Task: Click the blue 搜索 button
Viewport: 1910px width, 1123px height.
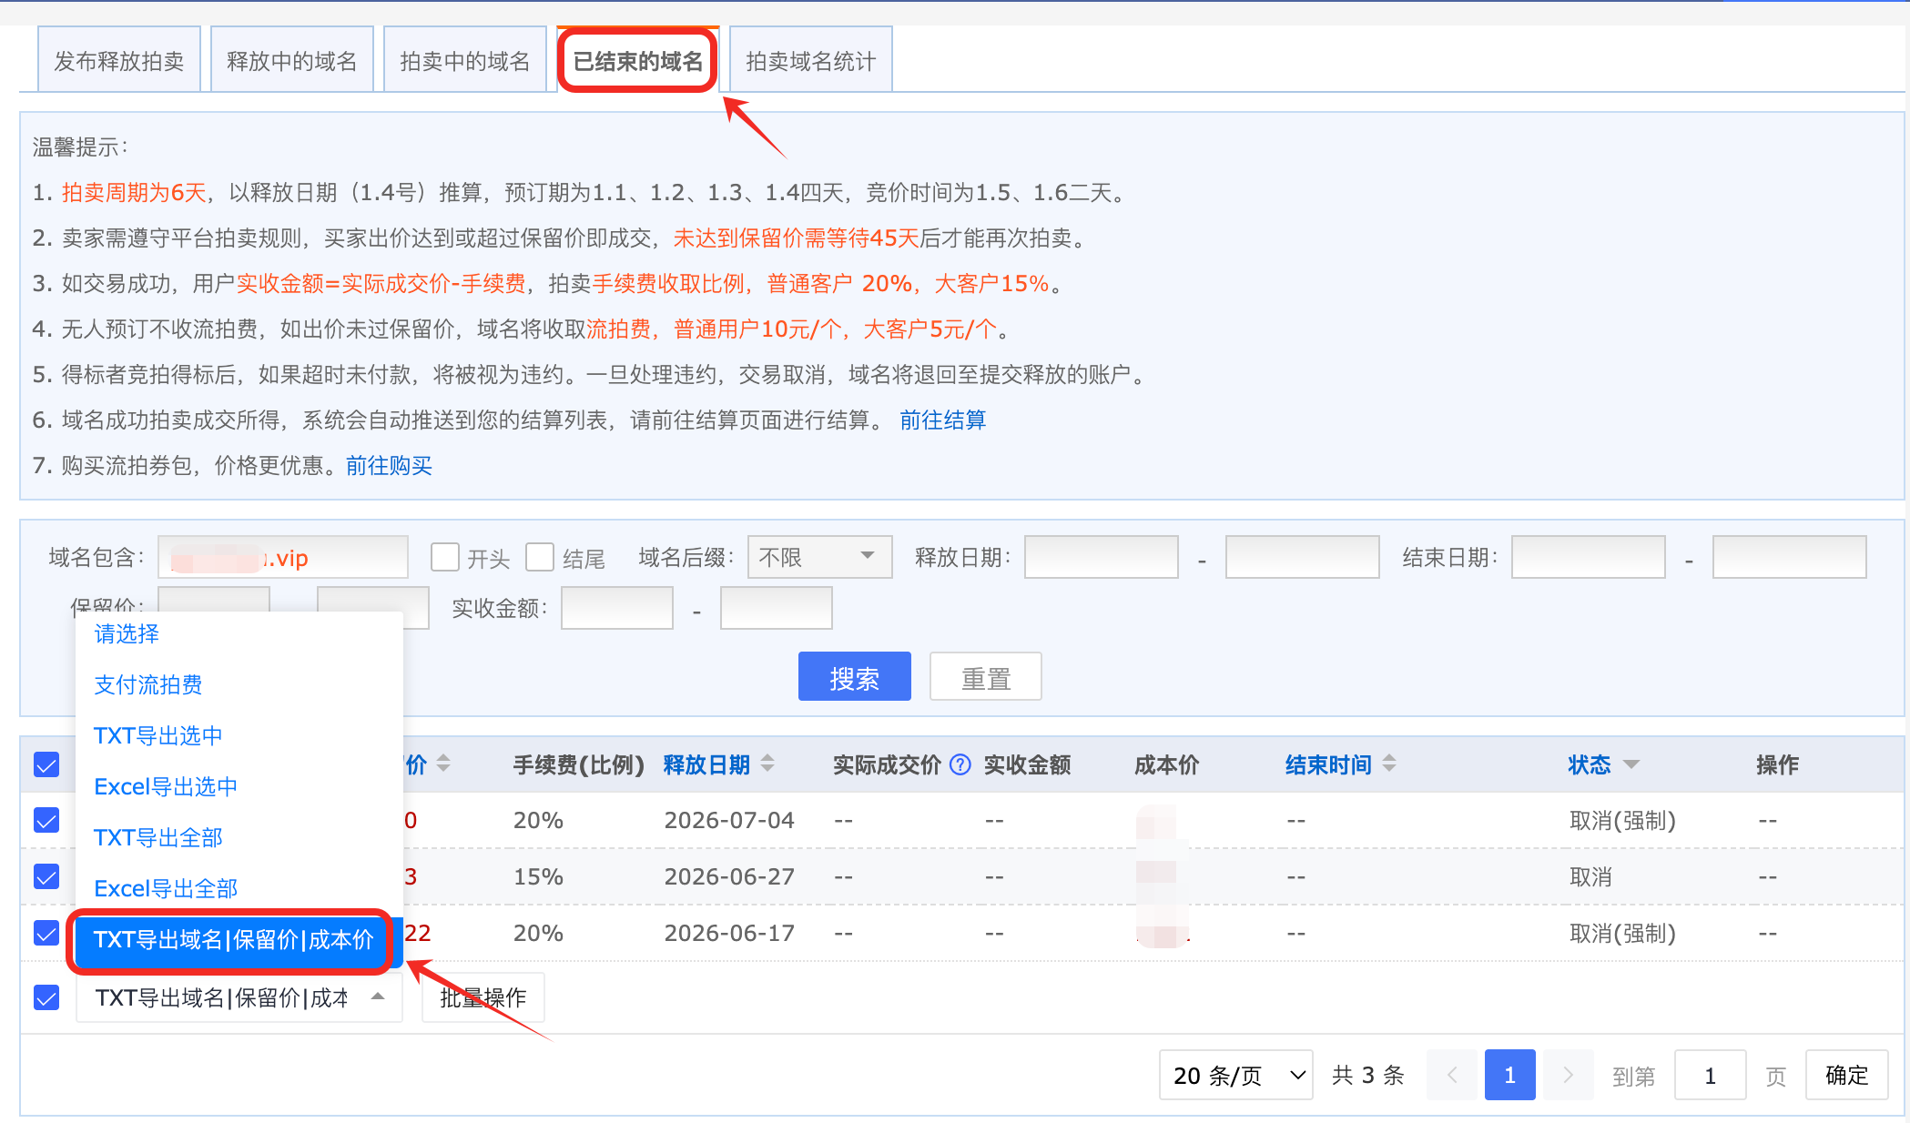Action: [854, 676]
